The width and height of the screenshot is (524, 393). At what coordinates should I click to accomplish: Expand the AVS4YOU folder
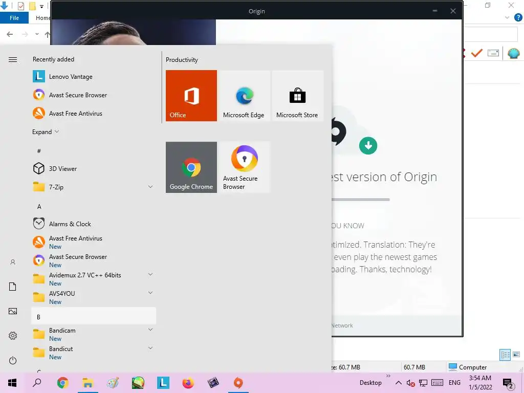(x=150, y=293)
